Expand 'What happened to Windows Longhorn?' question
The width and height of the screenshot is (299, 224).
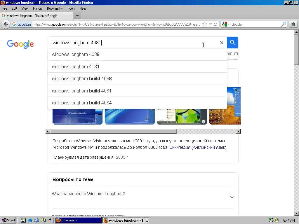point(142,197)
